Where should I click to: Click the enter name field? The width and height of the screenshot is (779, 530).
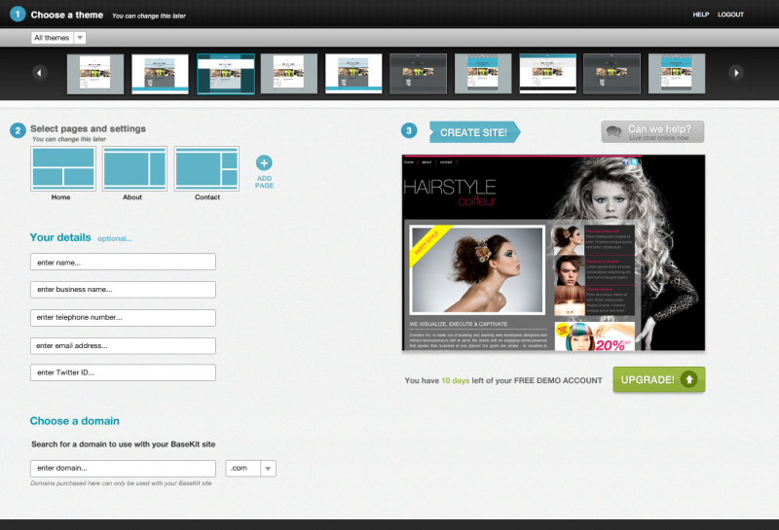(x=123, y=262)
